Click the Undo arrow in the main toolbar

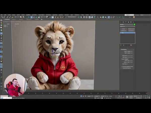point(2,17)
